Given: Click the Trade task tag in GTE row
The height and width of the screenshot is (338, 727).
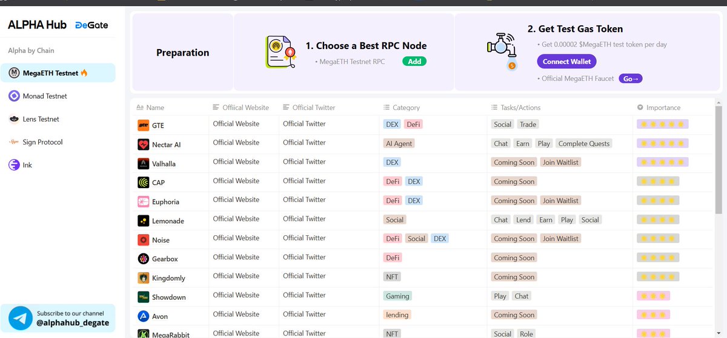Looking at the screenshot, I should (528, 125).
